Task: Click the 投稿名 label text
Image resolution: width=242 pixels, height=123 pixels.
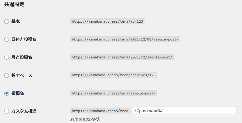Action: coord(18,93)
